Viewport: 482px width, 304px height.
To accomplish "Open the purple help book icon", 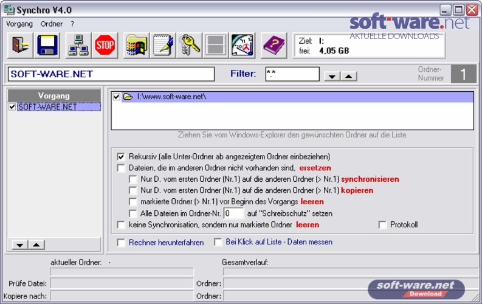I will (274, 46).
